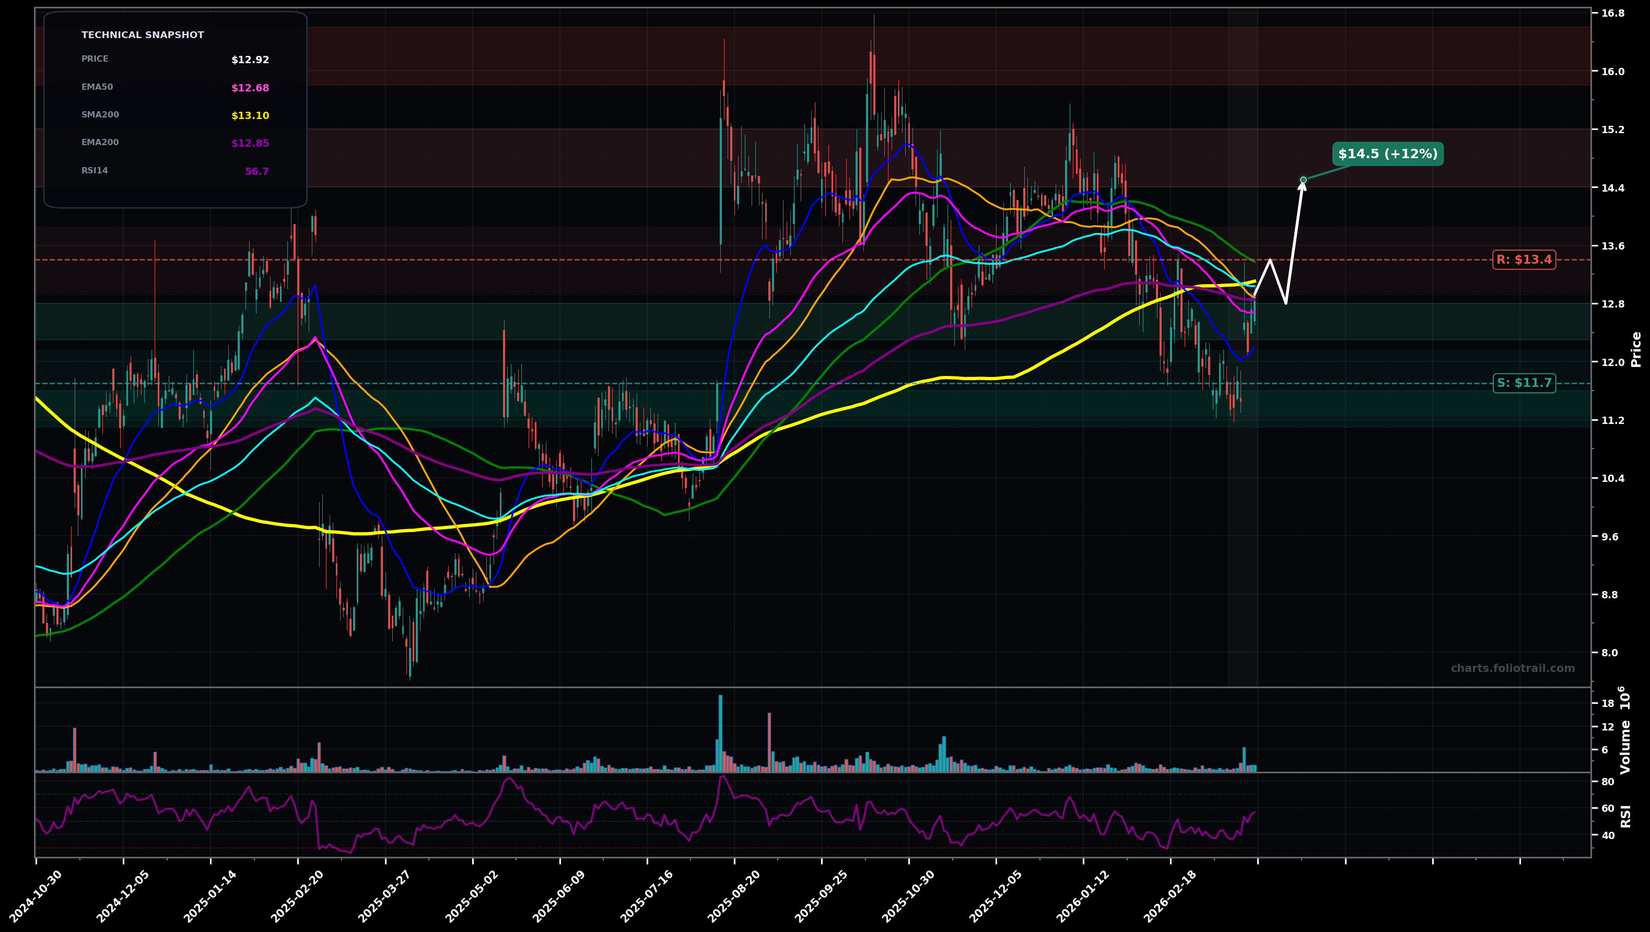Click the RSI14 value 56.7
This screenshot has height=932, width=1650.
pyautogui.click(x=256, y=172)
